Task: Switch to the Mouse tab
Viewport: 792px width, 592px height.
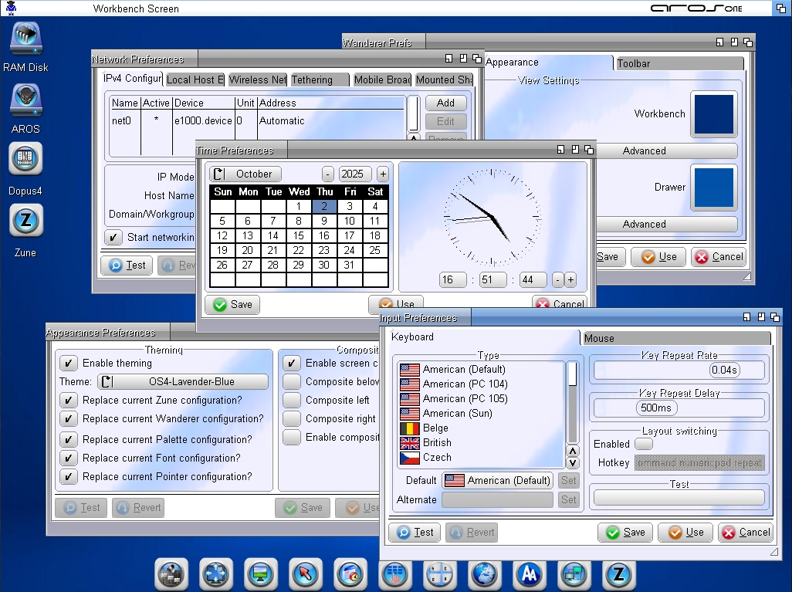Action: tap(675, 338)
